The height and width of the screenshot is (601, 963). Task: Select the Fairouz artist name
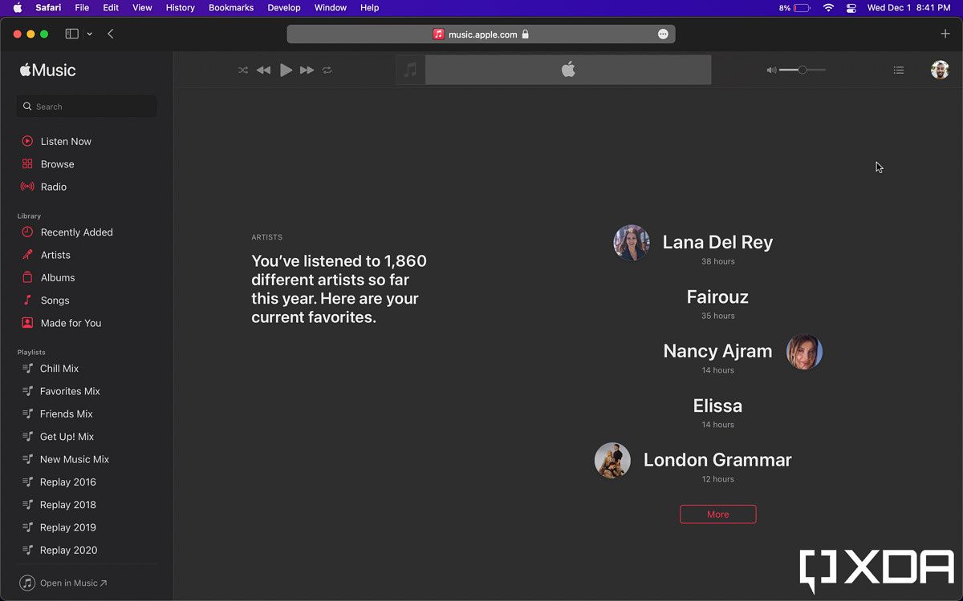pos(717,296)
